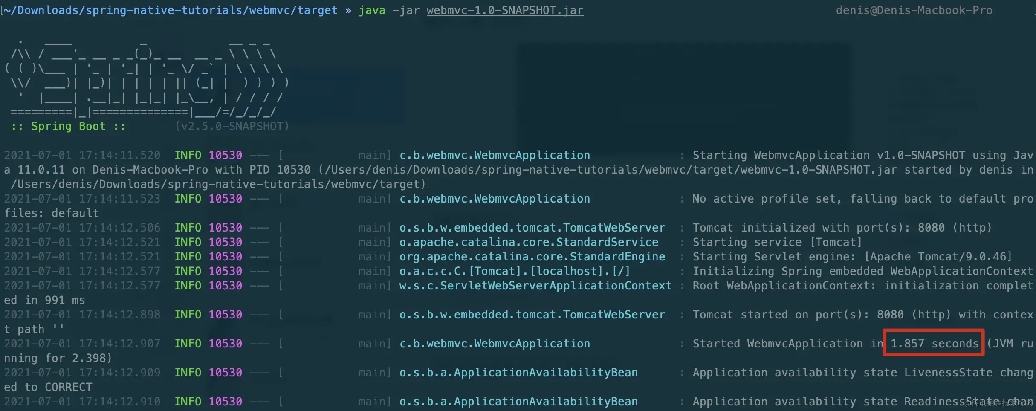The image size is (1036, 411).
Task: Click the word "java" in the command line
Action: coord(372,10)
